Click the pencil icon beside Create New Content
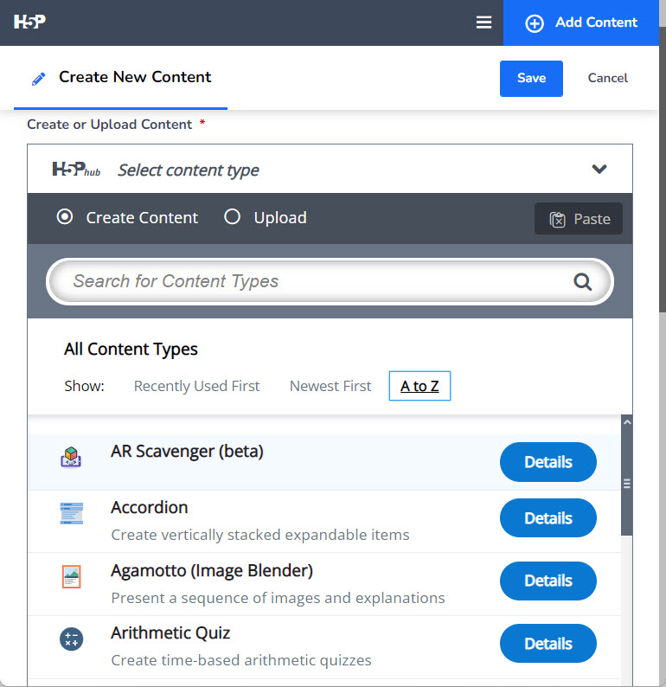The width and height of the screenshot is (666, 687). (x=39, y=79)
